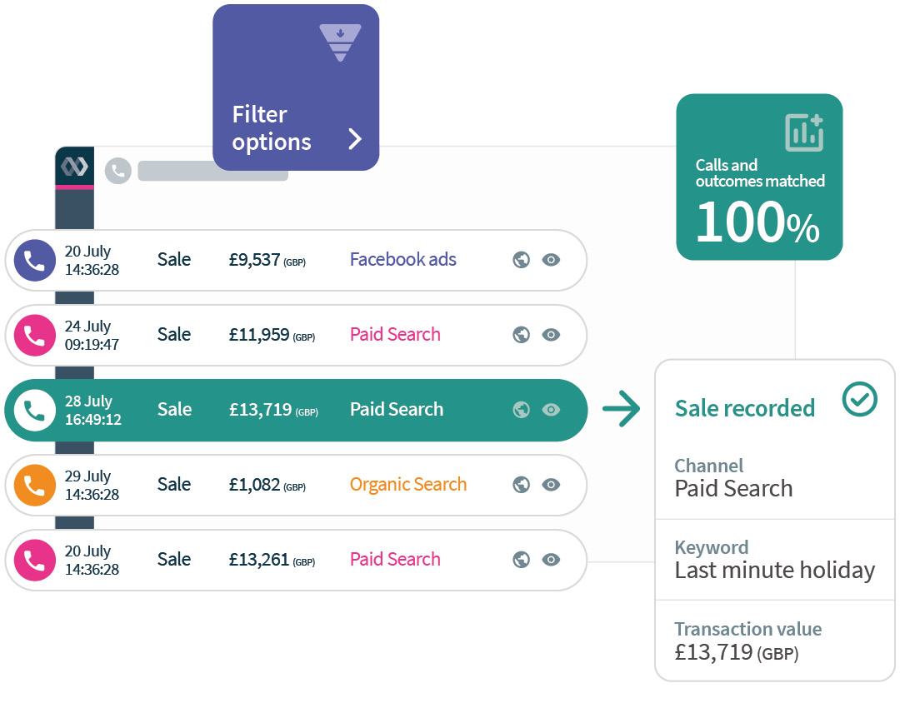Expand Filter options using the chevron arrow

pyautogui.click(x=355, y=139)
